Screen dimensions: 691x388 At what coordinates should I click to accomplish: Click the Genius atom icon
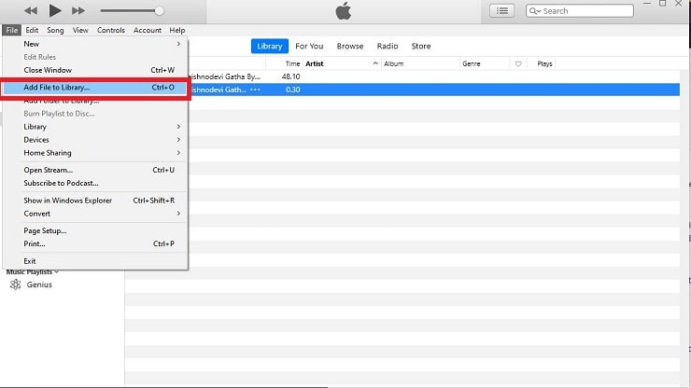pos(16,284)
